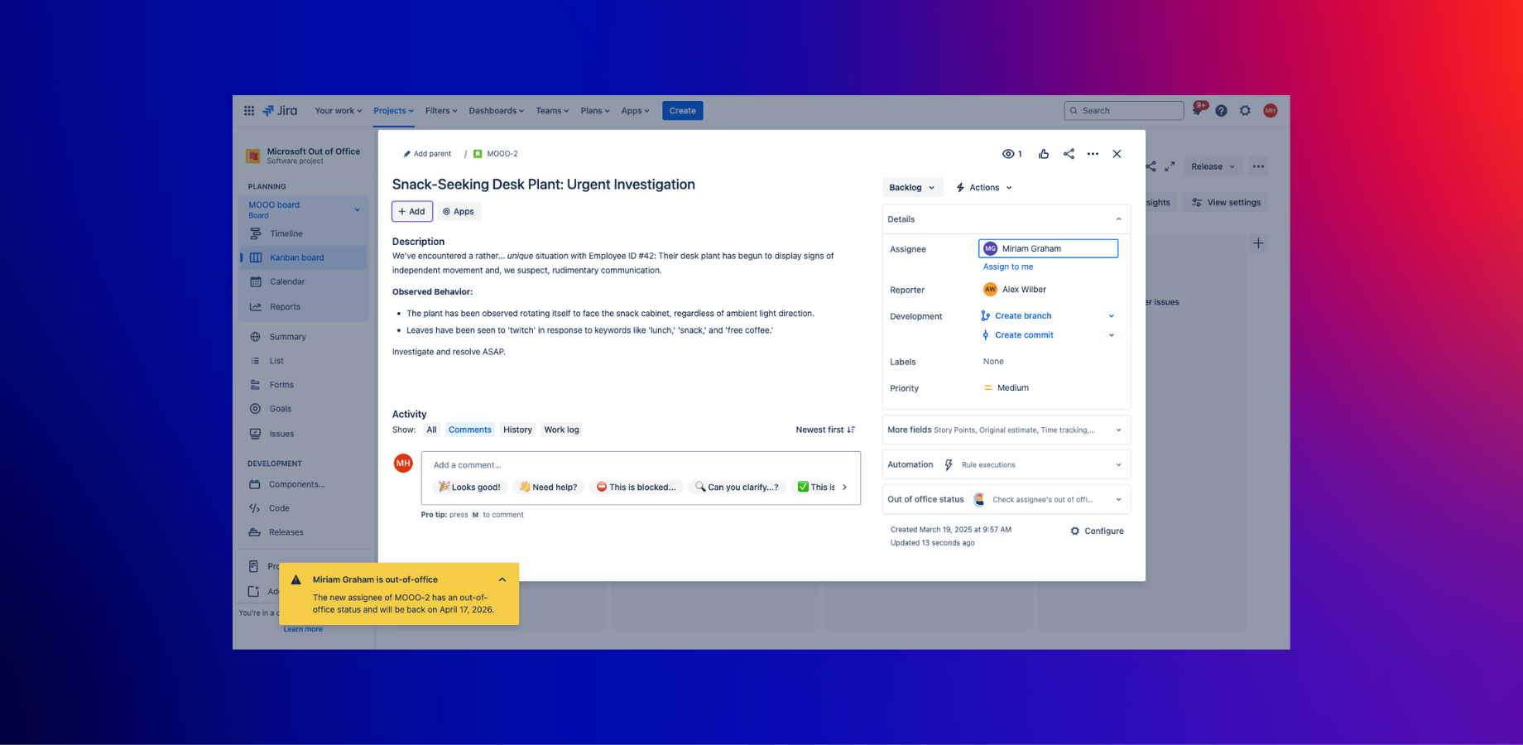Expand the Automation rule executions section
Viewport: 1523px width, 745px height.
click(x=1007, y=465)
